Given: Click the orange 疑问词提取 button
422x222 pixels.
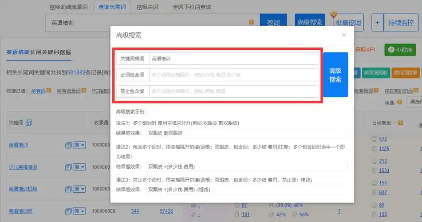Looking at the screenshot, I should [405, 73].
